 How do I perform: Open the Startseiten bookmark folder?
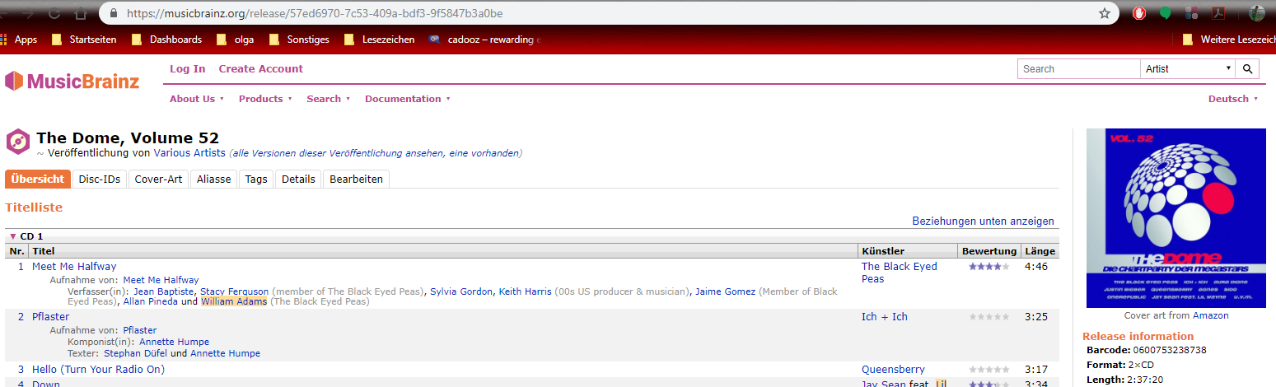84,40
